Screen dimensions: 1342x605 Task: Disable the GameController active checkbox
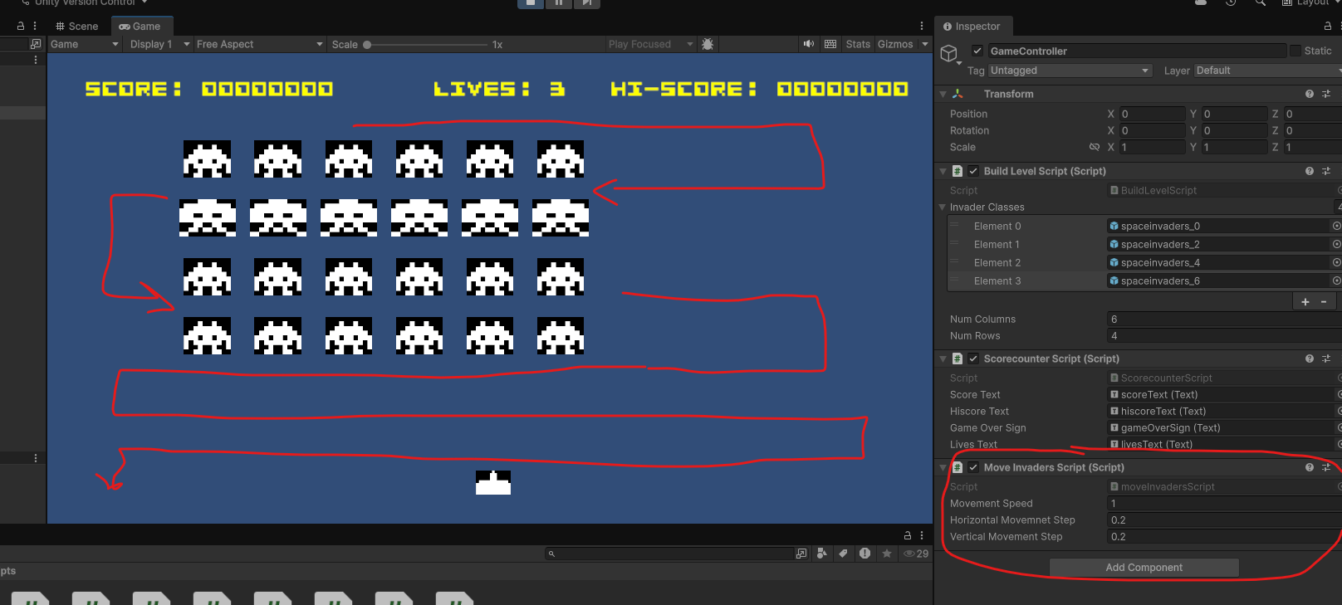click(977, 51)
